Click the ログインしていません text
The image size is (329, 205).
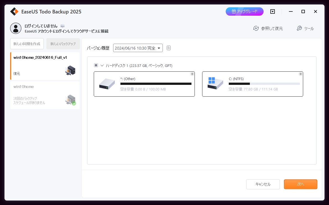coord(41,26)
